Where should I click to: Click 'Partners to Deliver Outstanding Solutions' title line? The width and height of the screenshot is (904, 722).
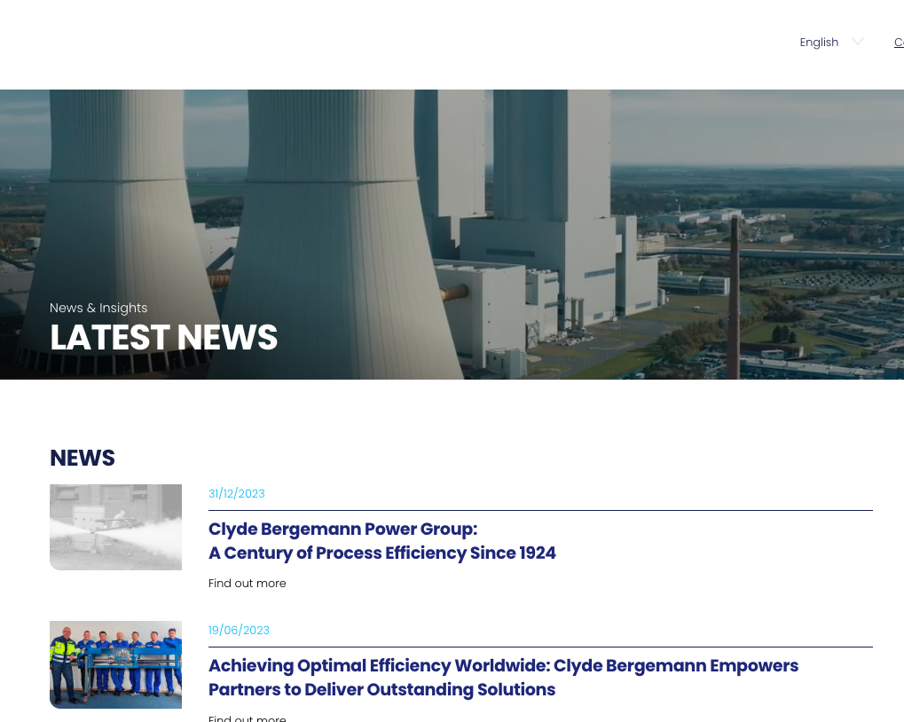381,690
